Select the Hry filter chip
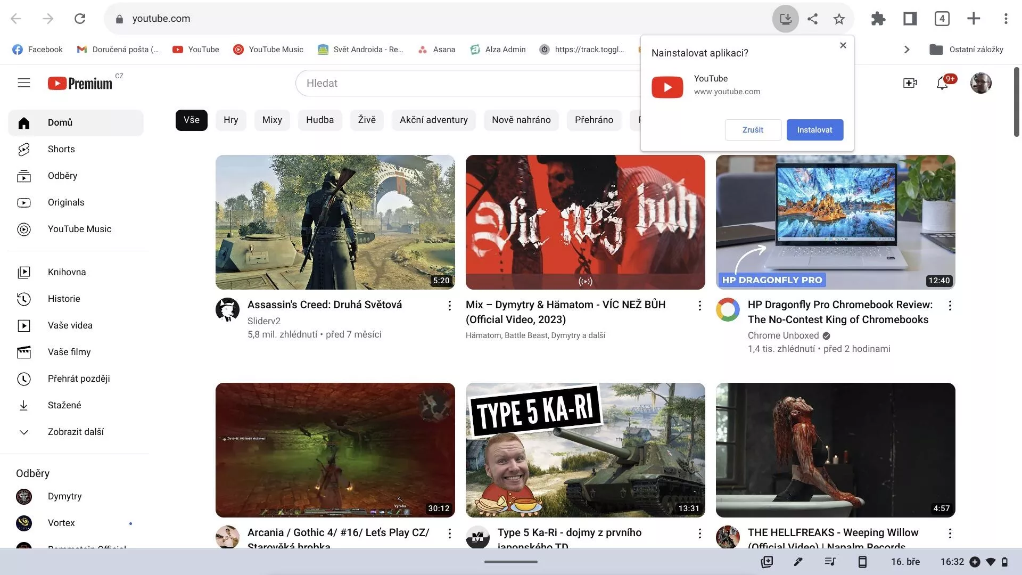Screen dimensions: 1022x575 [x=231, y=120]
